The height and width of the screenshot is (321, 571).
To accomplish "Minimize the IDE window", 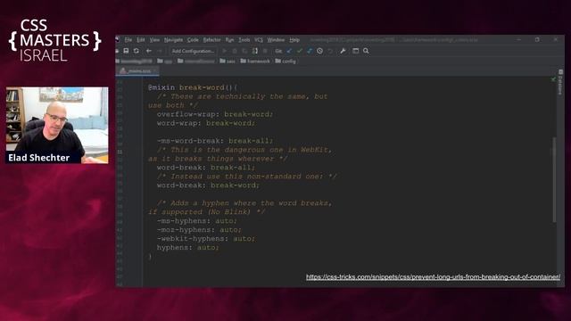I will pos(519,39).
